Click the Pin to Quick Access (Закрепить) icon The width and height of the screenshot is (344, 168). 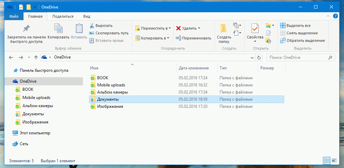25,29
